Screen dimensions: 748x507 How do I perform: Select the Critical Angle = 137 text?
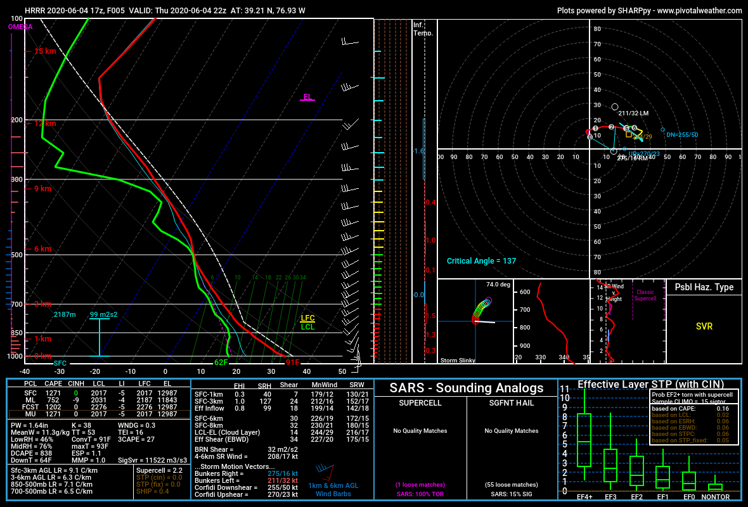click(x=481, y=261)
